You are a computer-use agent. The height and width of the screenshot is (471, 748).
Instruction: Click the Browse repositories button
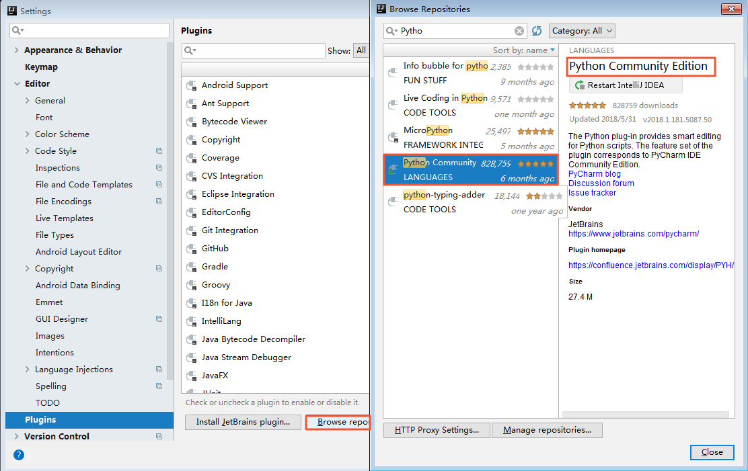(x=338, y=422)
